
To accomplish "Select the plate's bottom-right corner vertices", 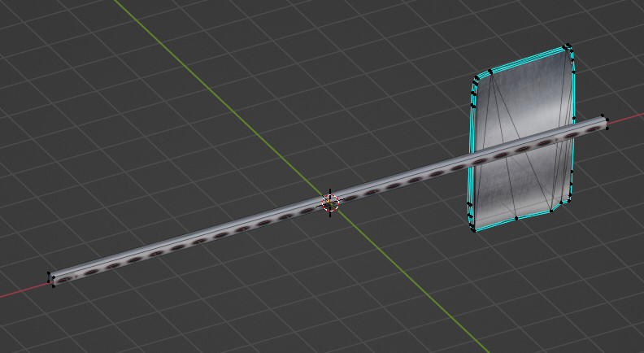I will [x=553, y=211].
